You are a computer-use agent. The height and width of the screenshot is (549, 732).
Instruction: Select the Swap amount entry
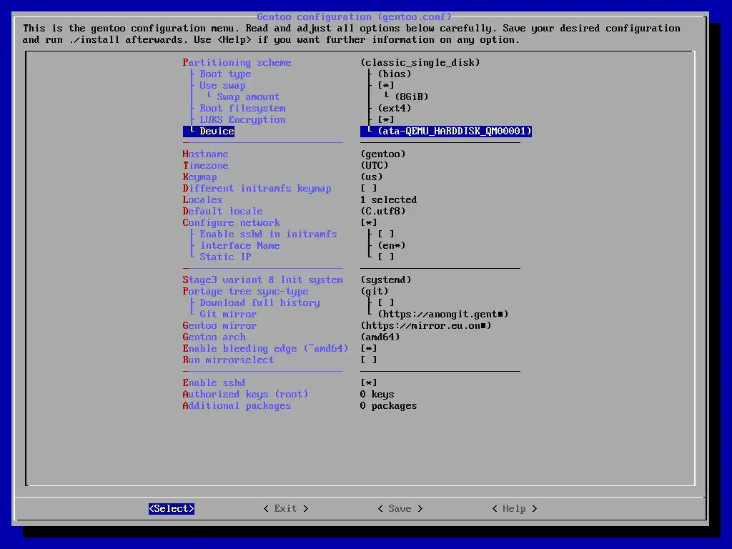click(248, 97)
